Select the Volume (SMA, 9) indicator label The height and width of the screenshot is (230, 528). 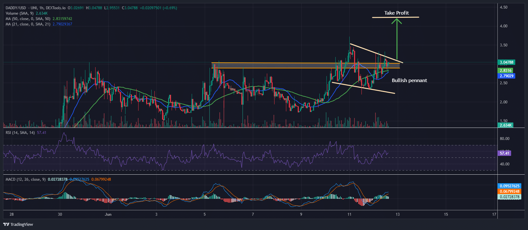click(x=20, y=13)
